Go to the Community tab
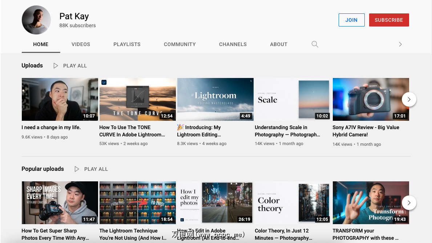This screenshot has width=432, height=243. click(x=179, y=44)
